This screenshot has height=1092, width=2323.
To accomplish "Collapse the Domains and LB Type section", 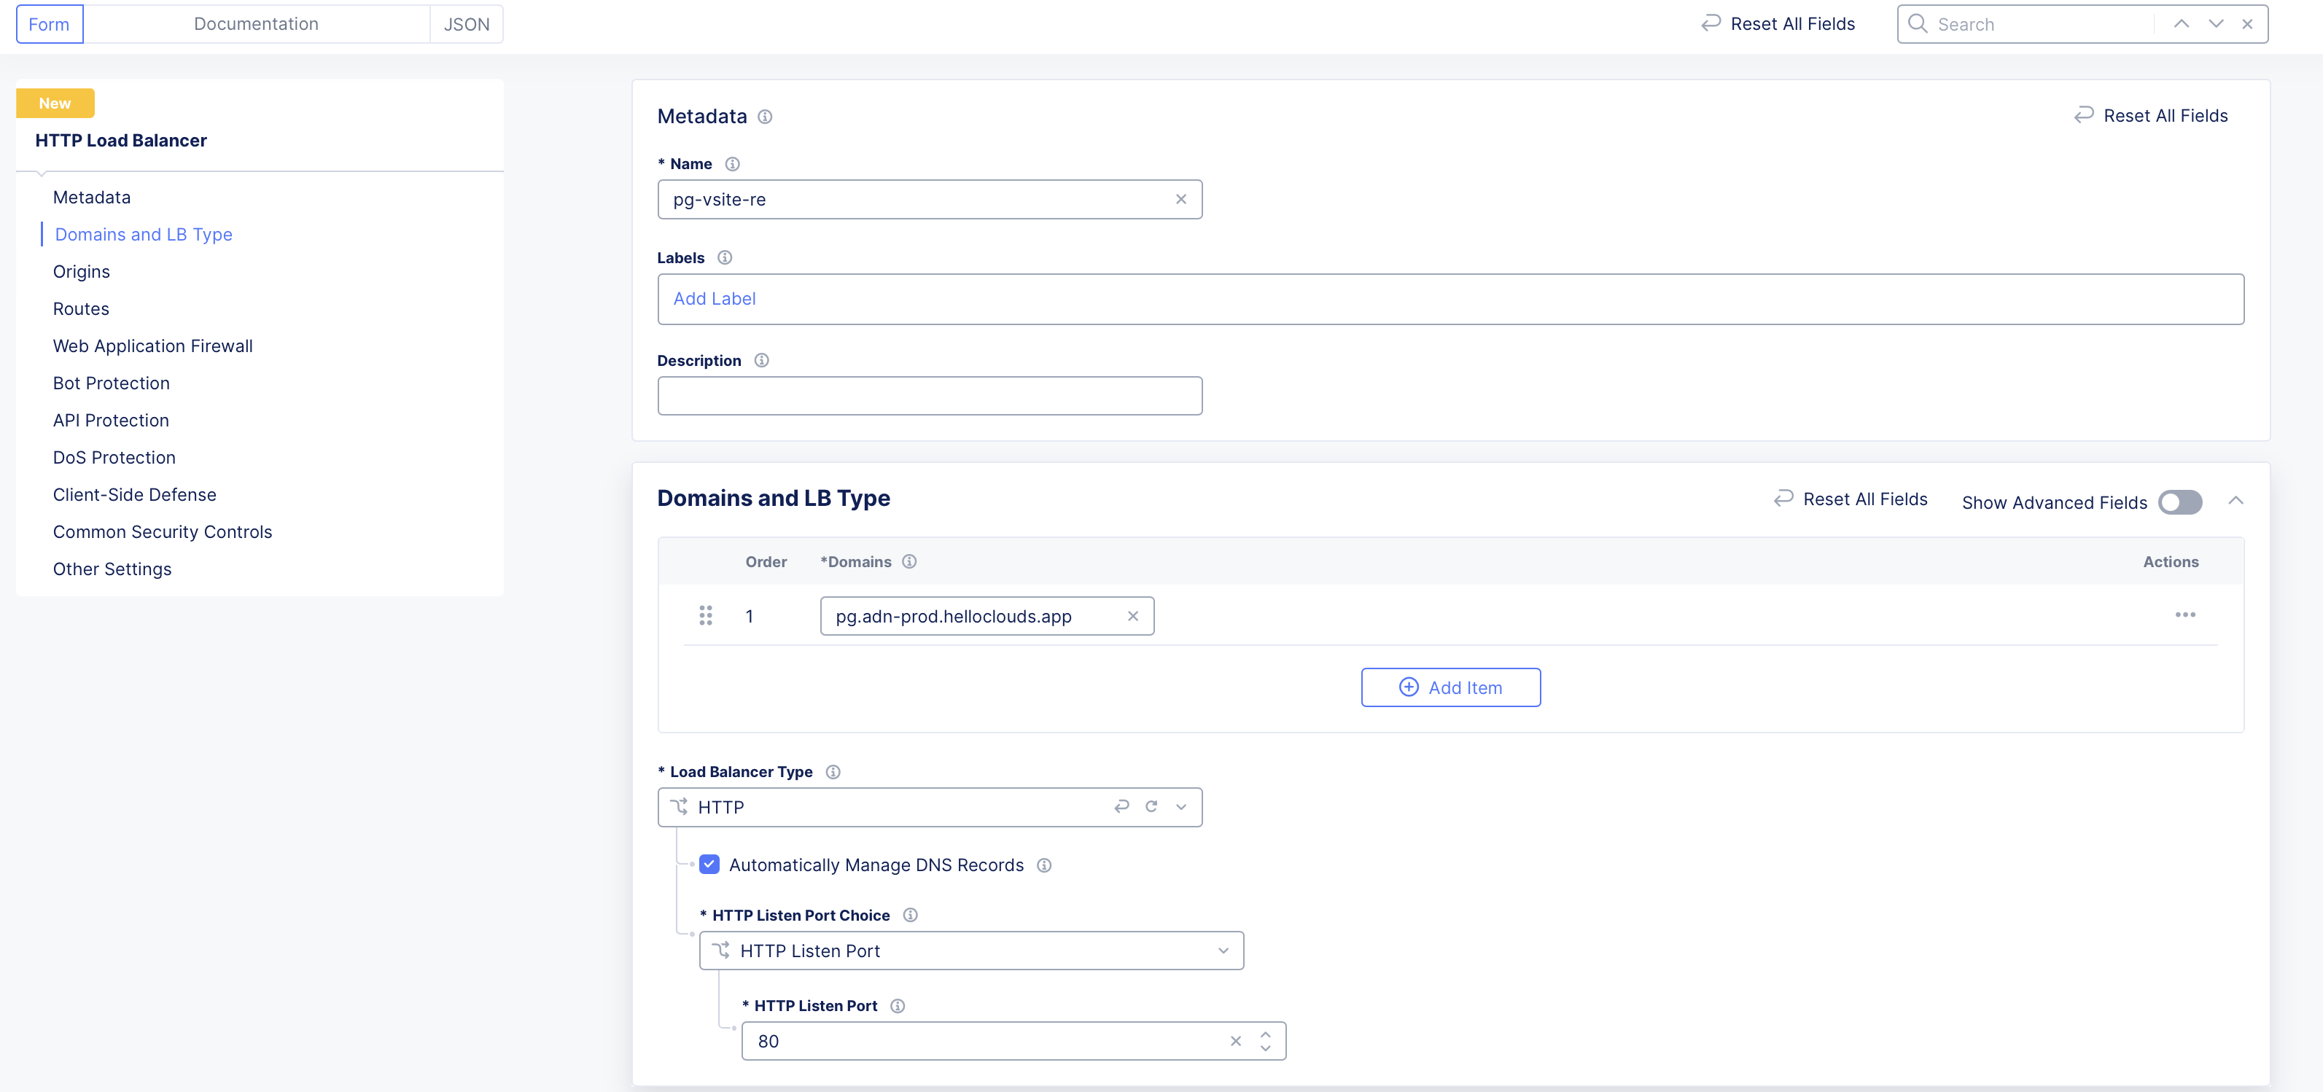I will 2236,501.
